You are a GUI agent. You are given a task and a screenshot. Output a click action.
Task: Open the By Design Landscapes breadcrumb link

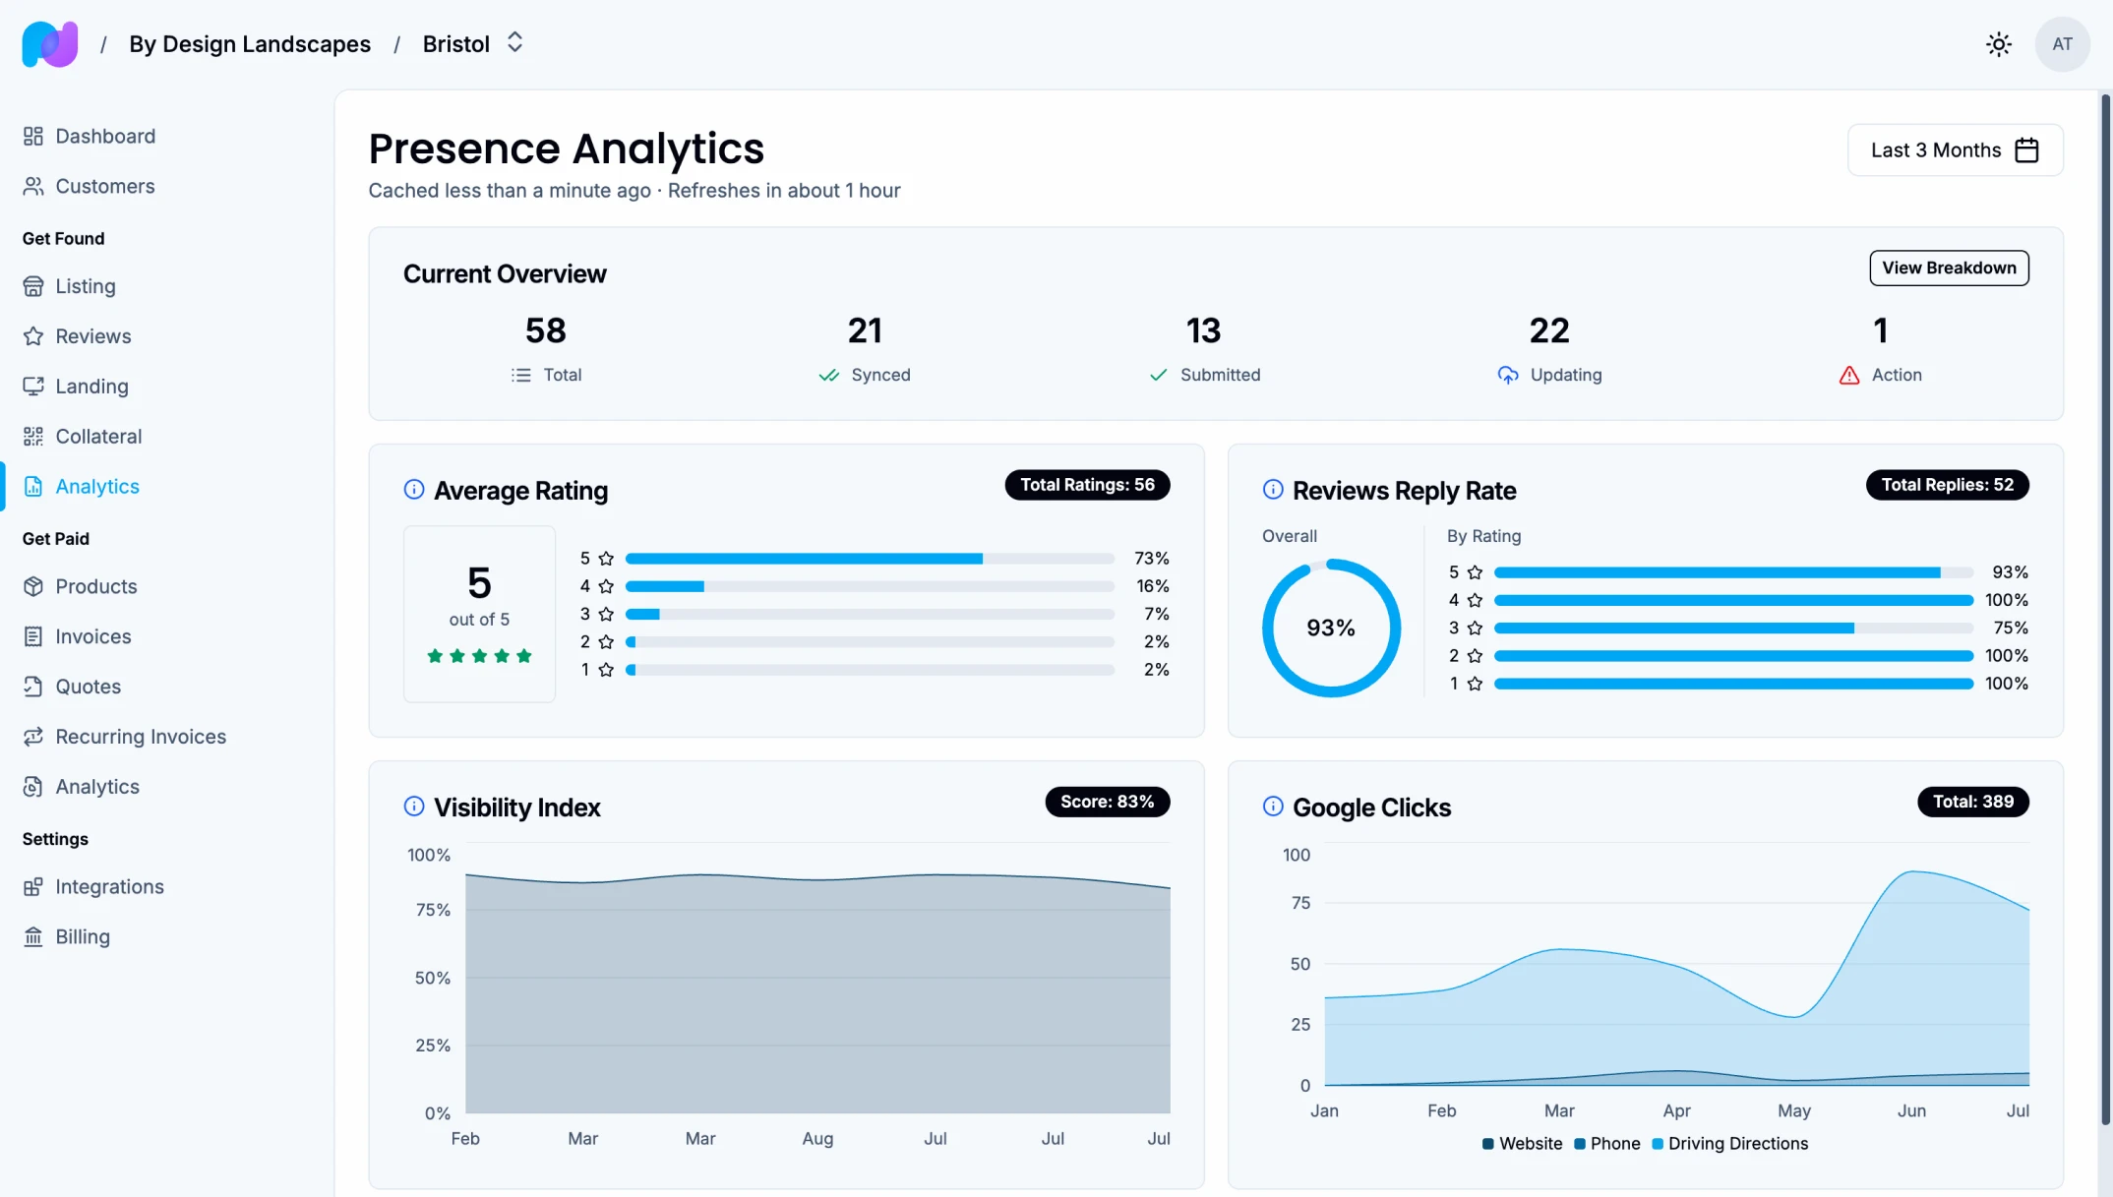point(250,43)
